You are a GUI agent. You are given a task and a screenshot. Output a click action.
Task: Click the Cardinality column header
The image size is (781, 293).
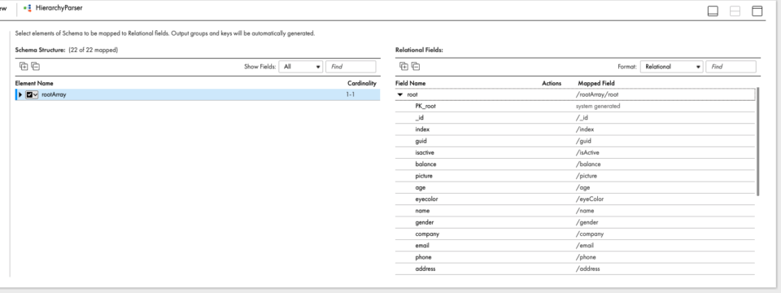tap(361, 83)
